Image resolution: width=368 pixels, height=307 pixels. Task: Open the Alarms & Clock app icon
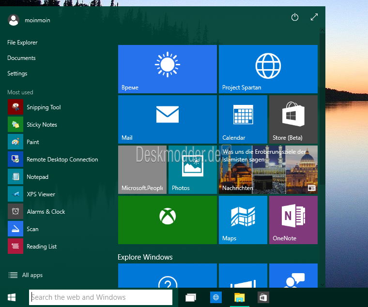tap(15, 211)
